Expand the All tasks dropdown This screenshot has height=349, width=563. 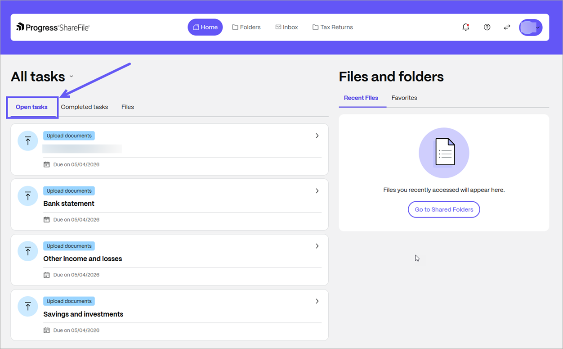click(71, 77)
